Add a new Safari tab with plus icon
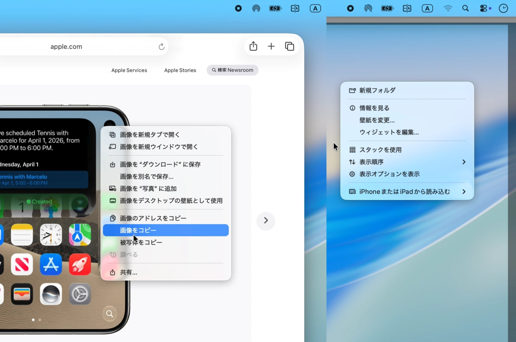This screenshot has width=516, height=342. point(271,46)
